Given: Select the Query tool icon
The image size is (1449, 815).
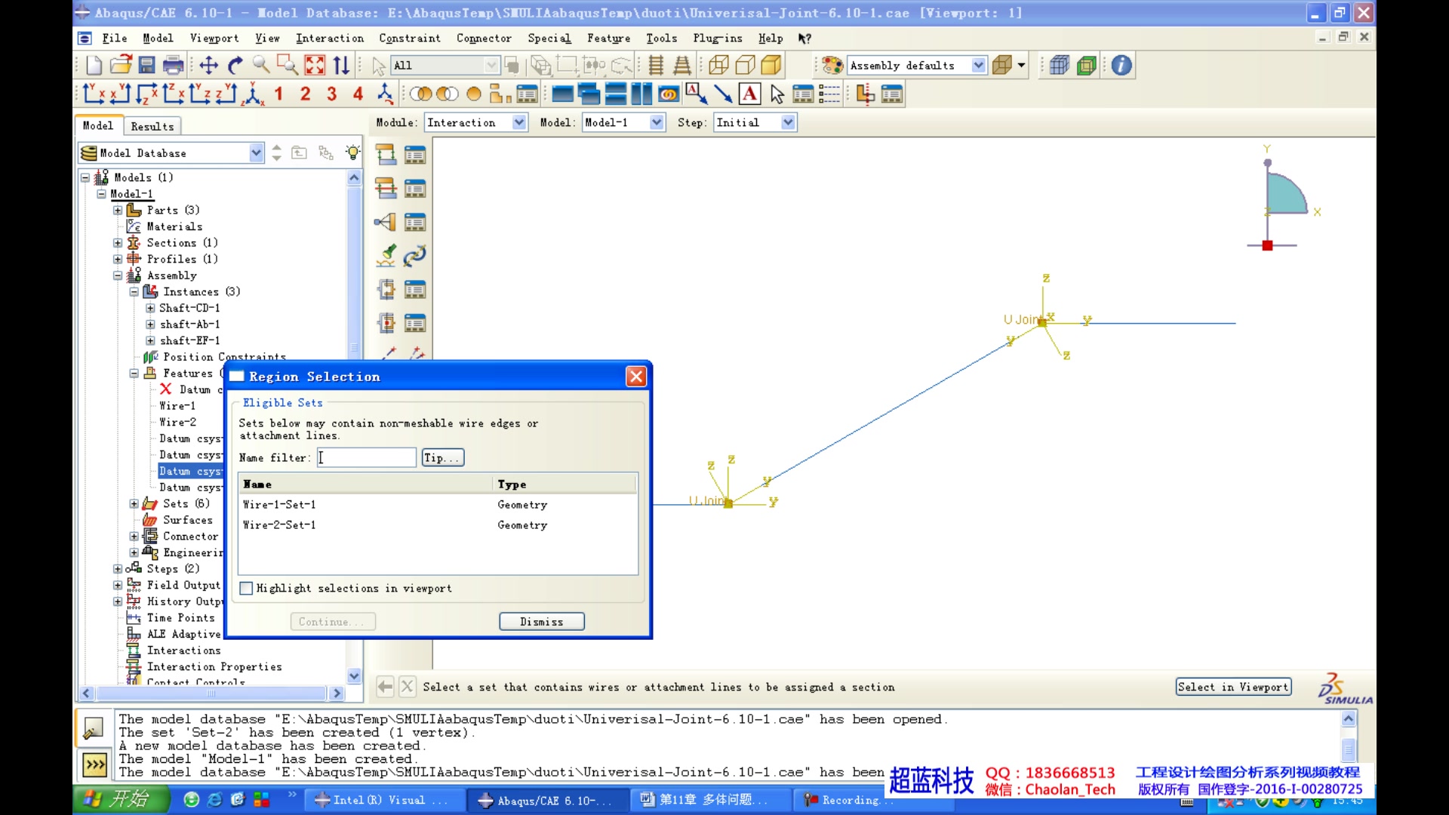Looking at the screenshot, I should click(x=1124, y=65).
